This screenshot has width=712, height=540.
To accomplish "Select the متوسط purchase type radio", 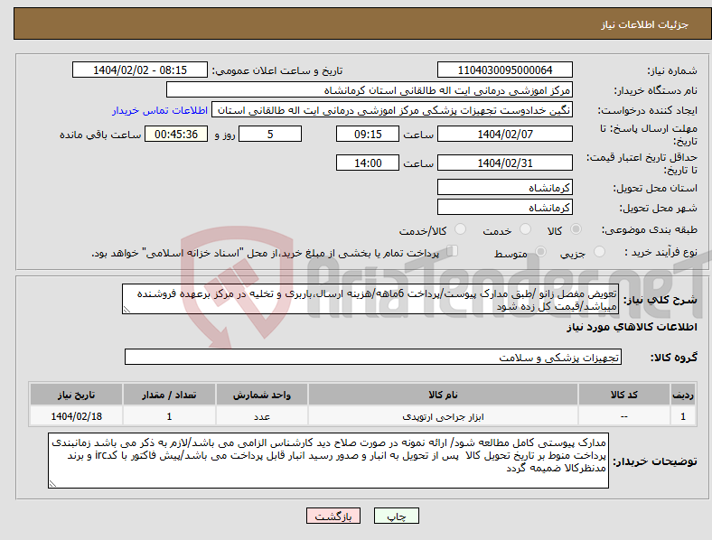I will point(540,251).
